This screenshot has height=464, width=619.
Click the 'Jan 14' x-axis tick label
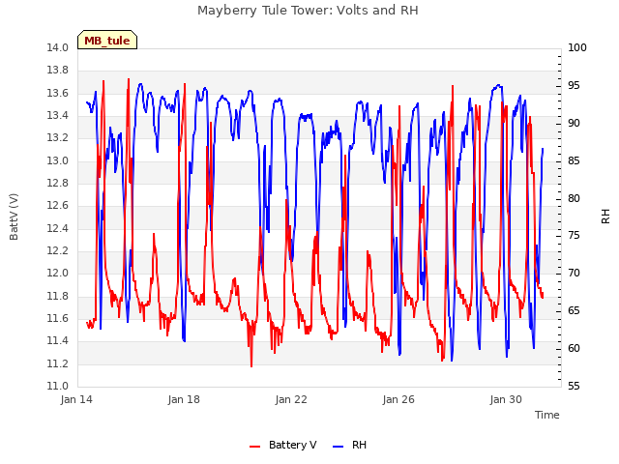76,399
